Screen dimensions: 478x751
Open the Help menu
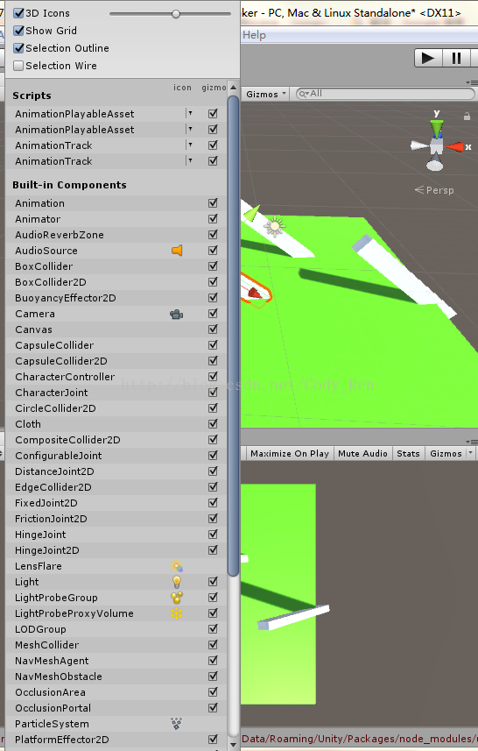point(254,35)
